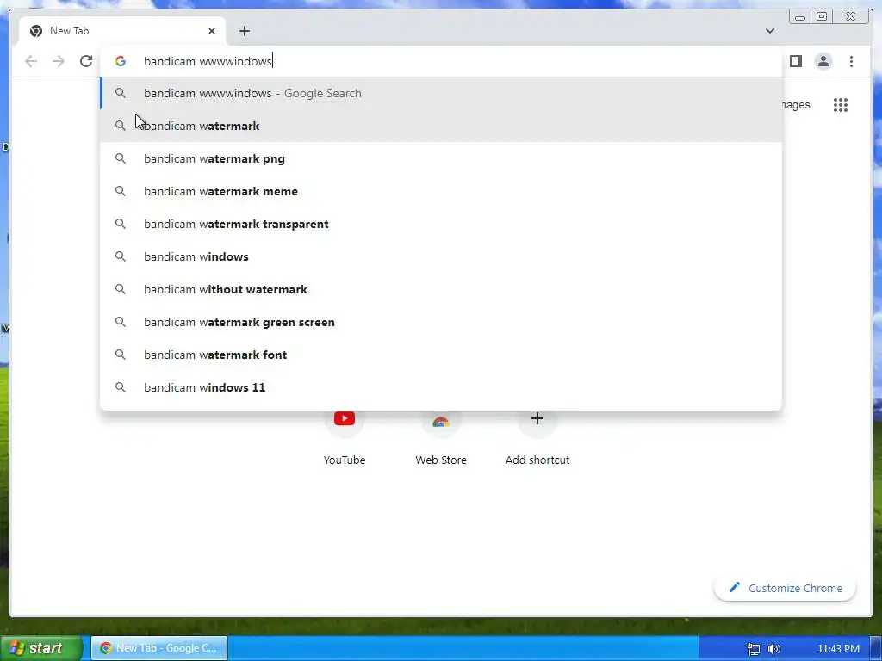Image resolution: width=882 pixels, height=661 pixels.
Task: Click the Customize Chrome button
Action: (x=786, y=588)
